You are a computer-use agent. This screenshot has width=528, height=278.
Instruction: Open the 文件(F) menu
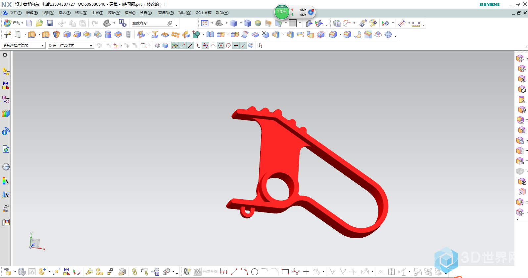click(16, 13)
